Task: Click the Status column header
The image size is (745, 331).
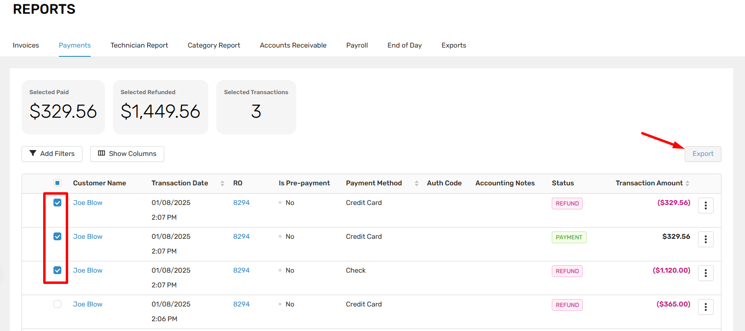Action: [563, 183]
